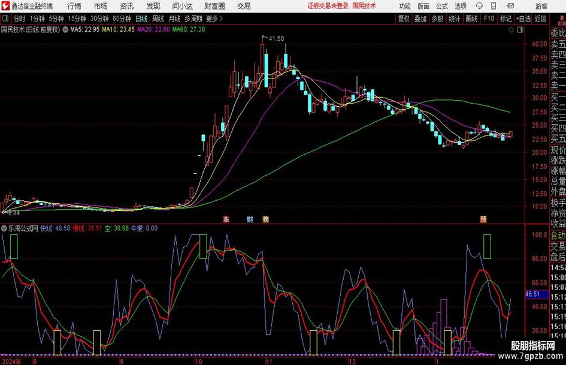This screenshot has height=365, width=566.
Task: Click the 复权 toolbar button
Action: 404,19
